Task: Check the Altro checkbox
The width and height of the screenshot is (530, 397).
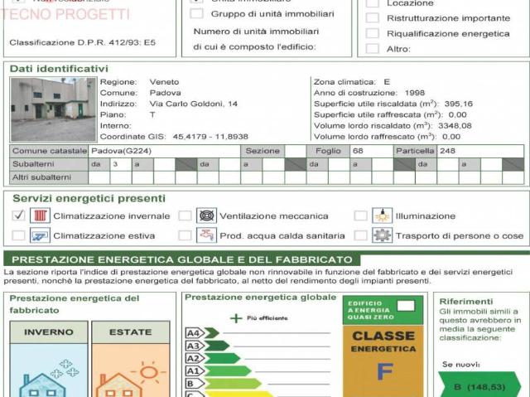Action: 373,49
